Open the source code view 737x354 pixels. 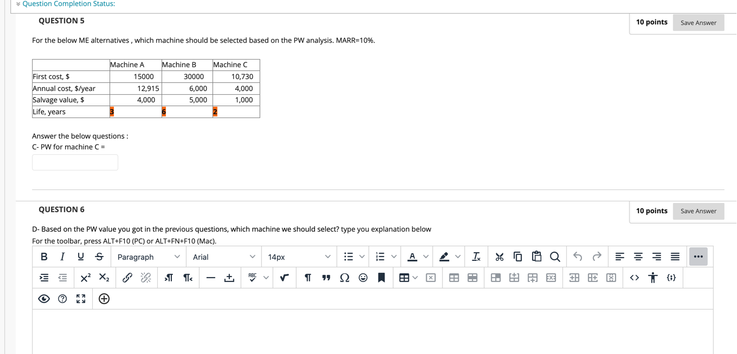pyautogui.click(x=635, y=278)
